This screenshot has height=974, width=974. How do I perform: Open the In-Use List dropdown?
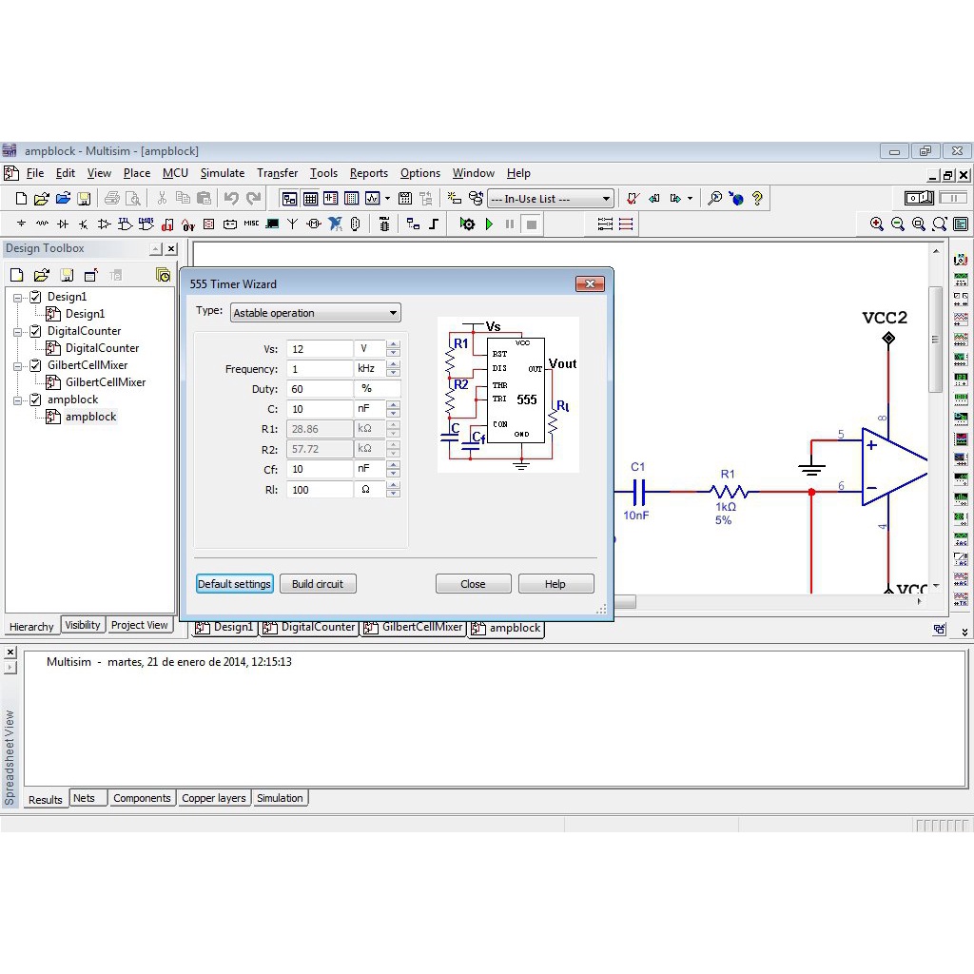pyautogui.click(x=550, y=199)
